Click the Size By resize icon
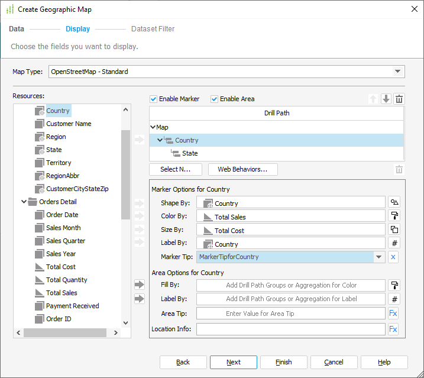 click(394, 230)
